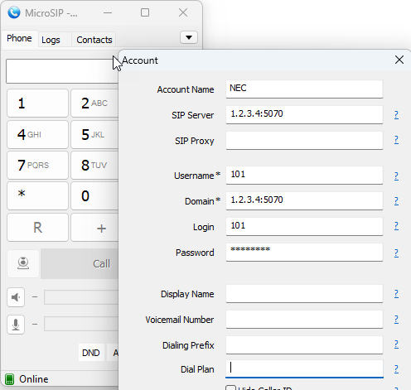Click the Username field
This screenshot has width=411, height=390.
point(304,175)
